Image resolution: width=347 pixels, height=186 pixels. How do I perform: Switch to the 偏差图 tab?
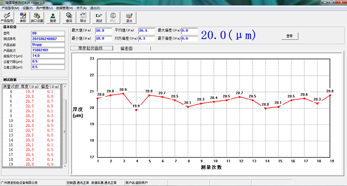pyautogui.click(x=126, y=48)
